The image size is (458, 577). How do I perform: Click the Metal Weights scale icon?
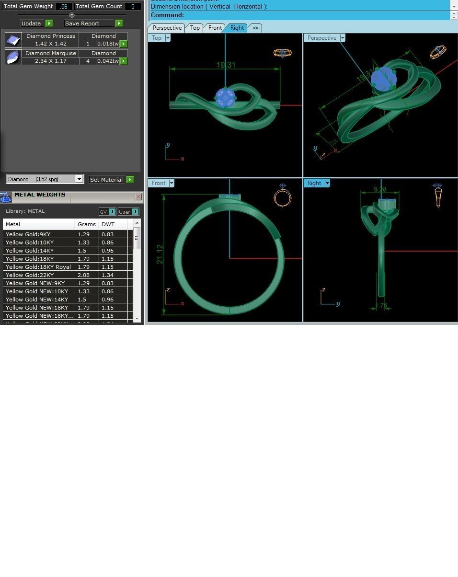point(6,197)
